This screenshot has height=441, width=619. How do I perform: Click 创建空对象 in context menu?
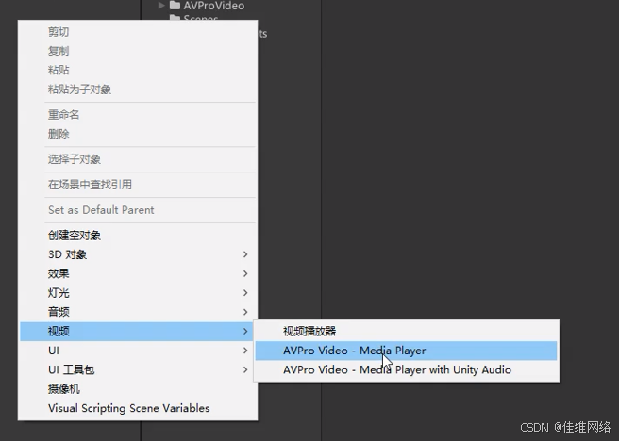point(138,236)
